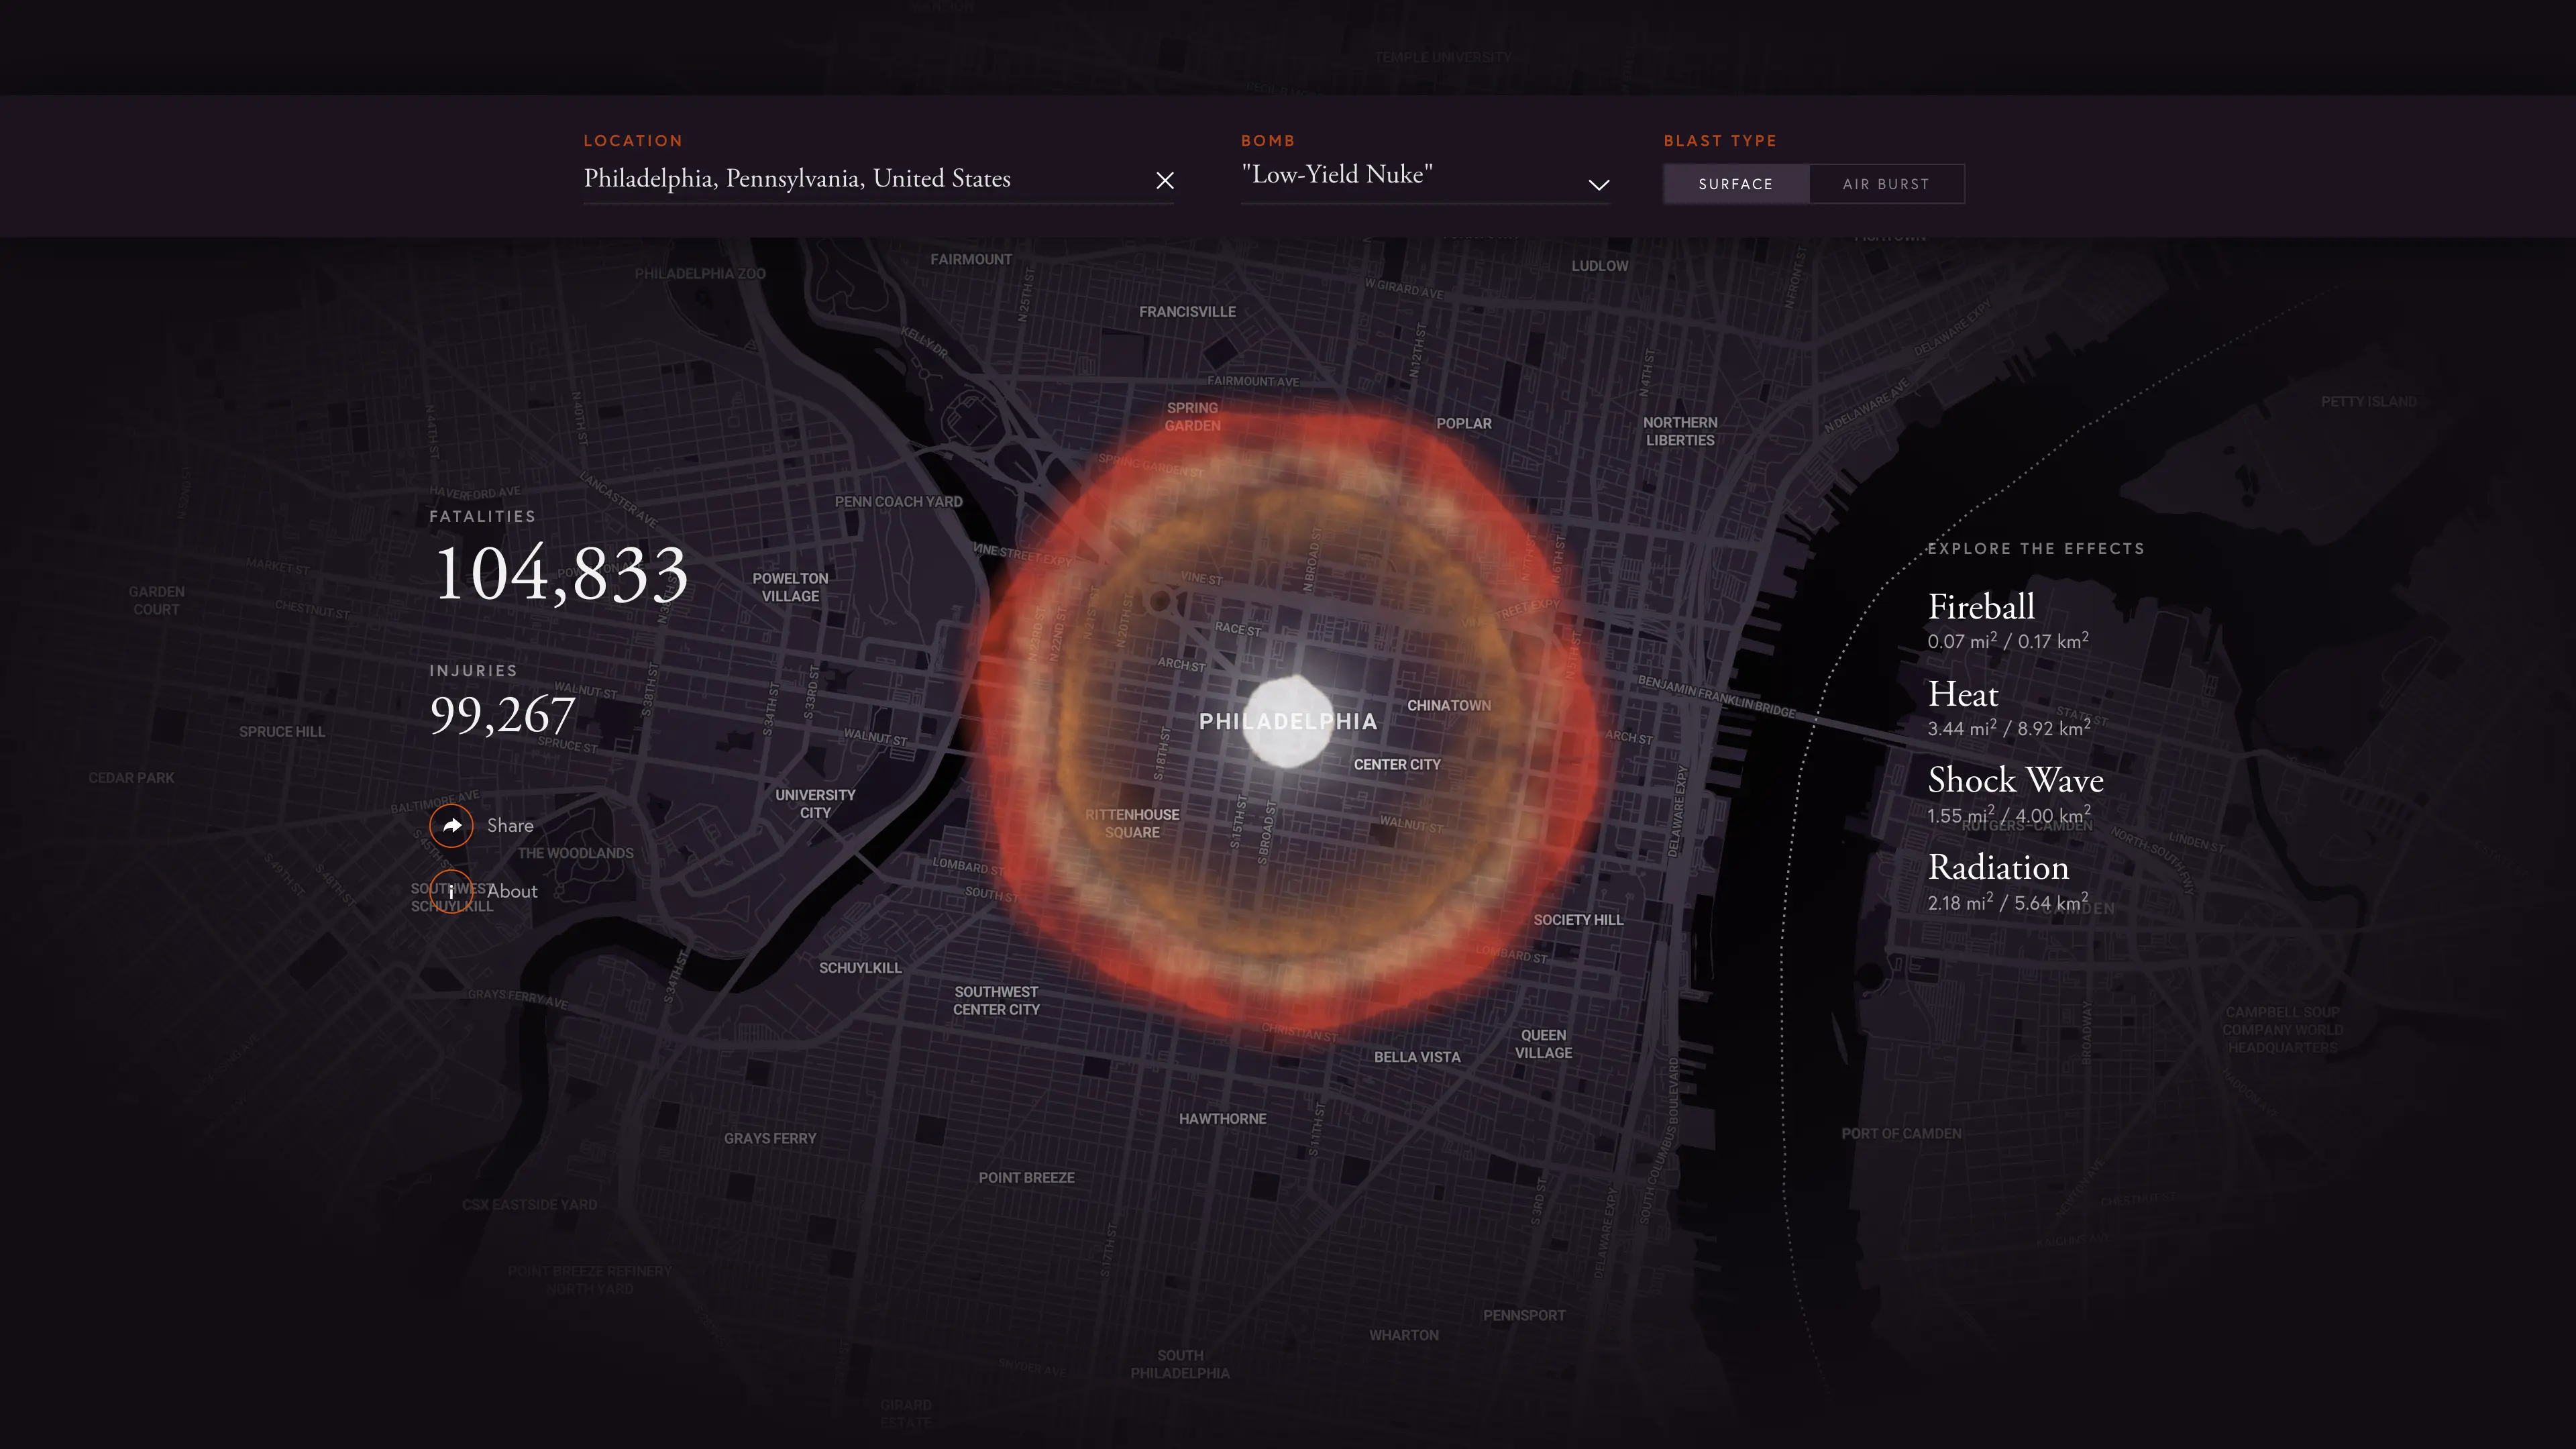This screenshot has height=1449, width=2576.
Task: Select the Radiation effect
Action: click(1999, 868)
